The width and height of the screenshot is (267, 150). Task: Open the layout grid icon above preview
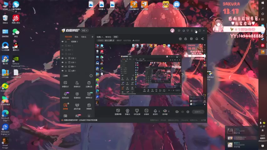pos(191,39)
